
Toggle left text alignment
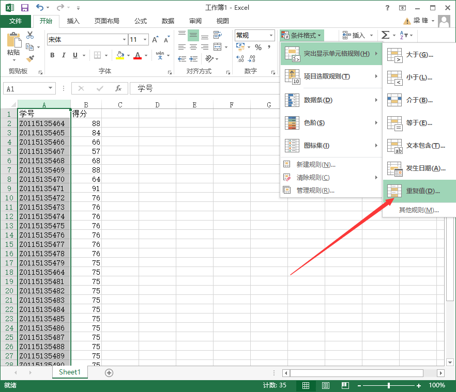(x=182, y=47)
